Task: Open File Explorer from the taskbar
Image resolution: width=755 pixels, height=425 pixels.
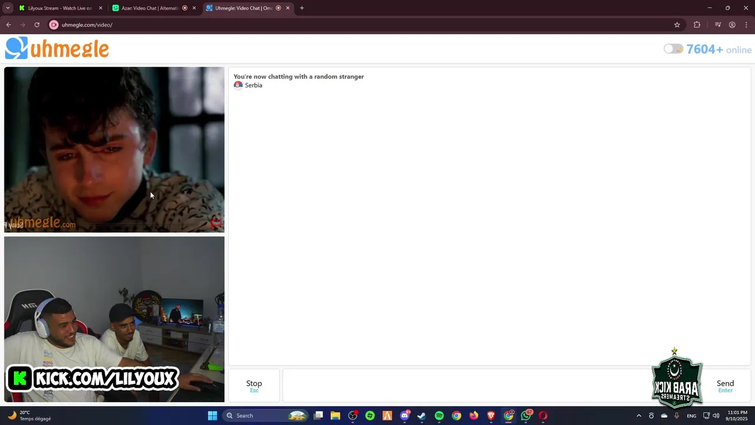Action: (x=335, y=416)
